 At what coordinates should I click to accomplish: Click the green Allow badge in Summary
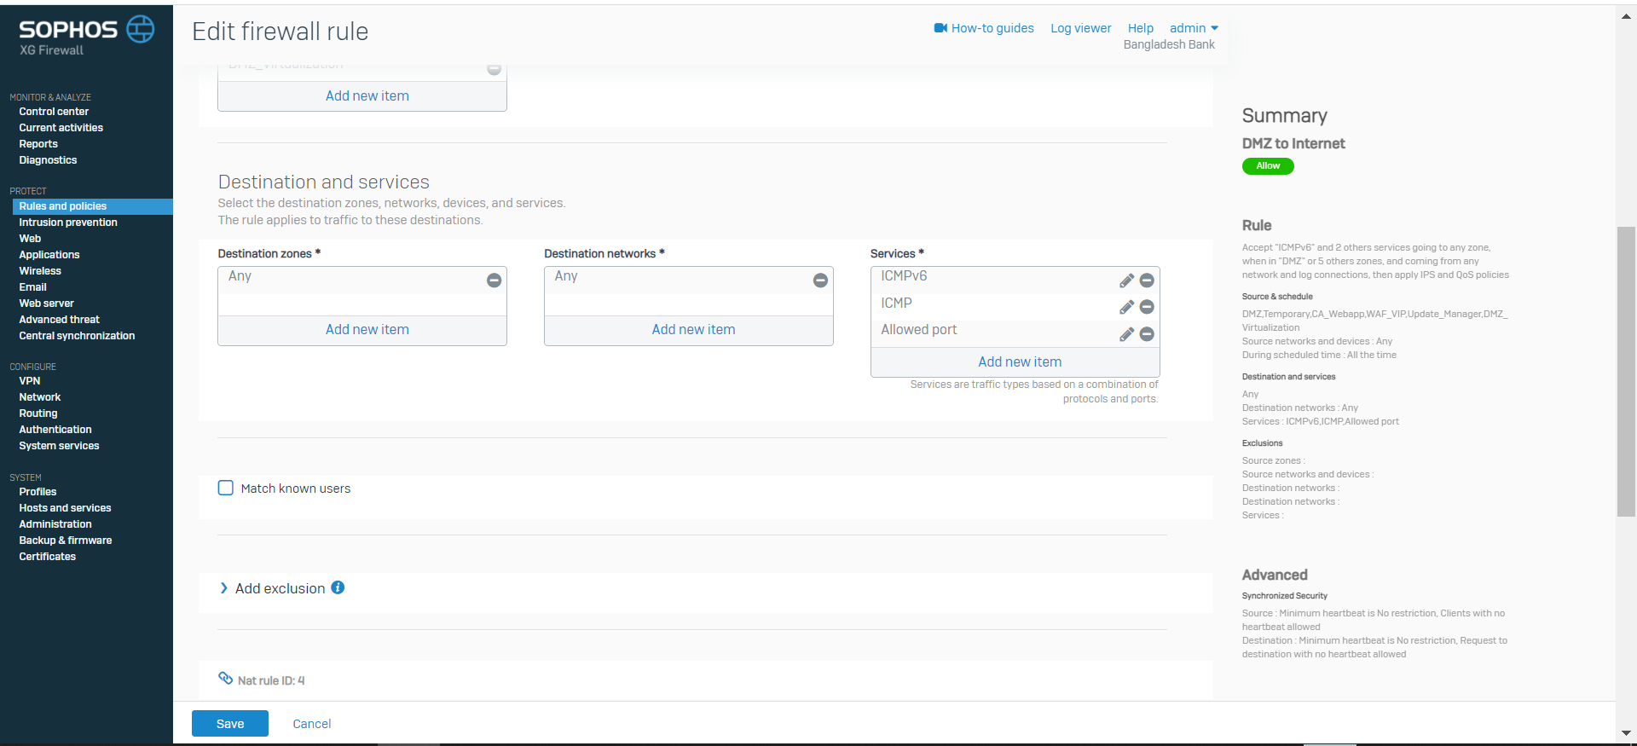[1268, 166]
